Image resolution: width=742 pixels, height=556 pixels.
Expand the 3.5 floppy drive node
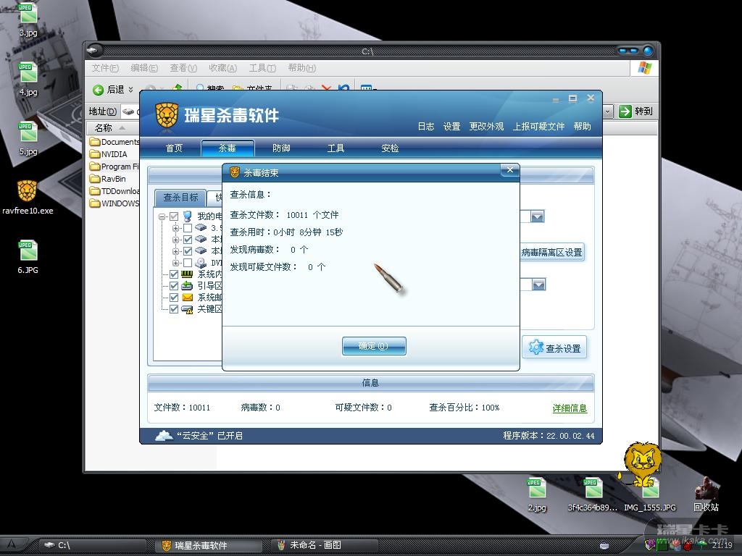[x=175, y=228]
